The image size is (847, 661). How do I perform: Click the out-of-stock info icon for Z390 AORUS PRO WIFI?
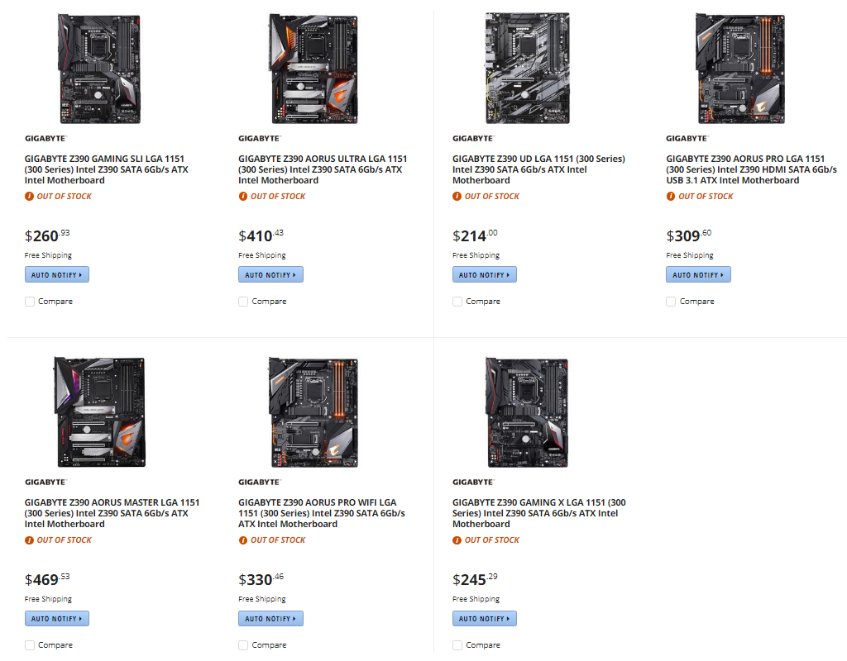[243, 540]
